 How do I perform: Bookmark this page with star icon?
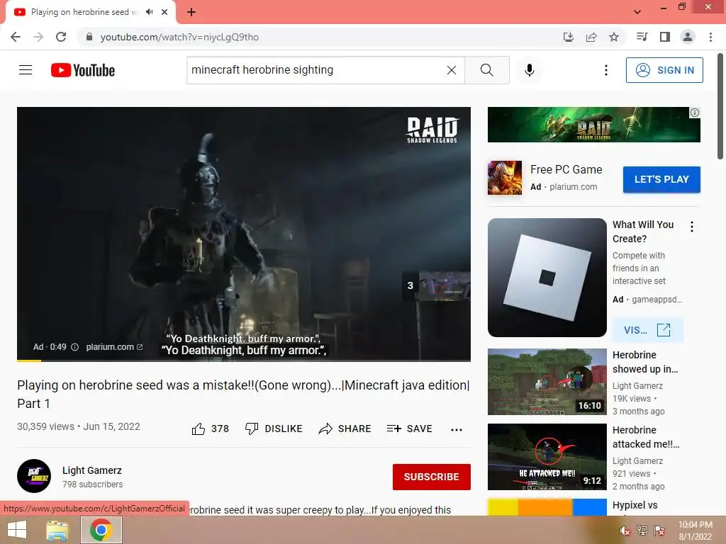pos(614,37)
